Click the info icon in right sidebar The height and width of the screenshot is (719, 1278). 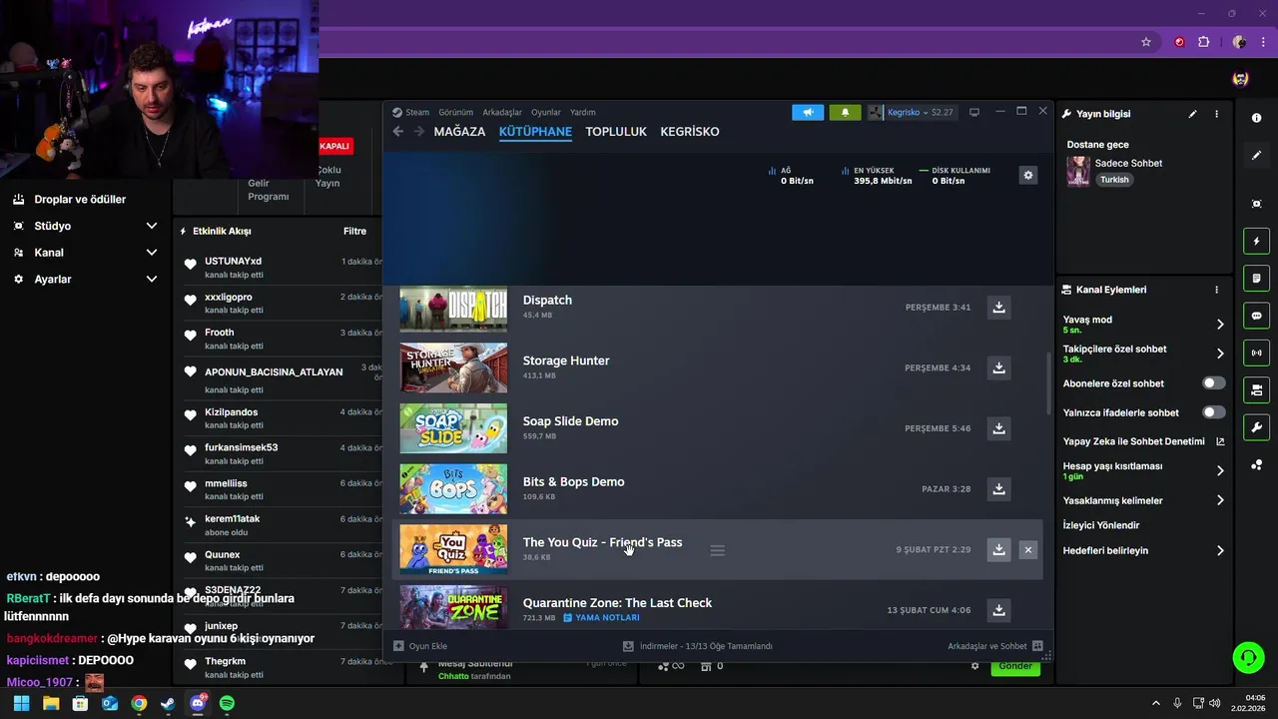(1256, 118)
